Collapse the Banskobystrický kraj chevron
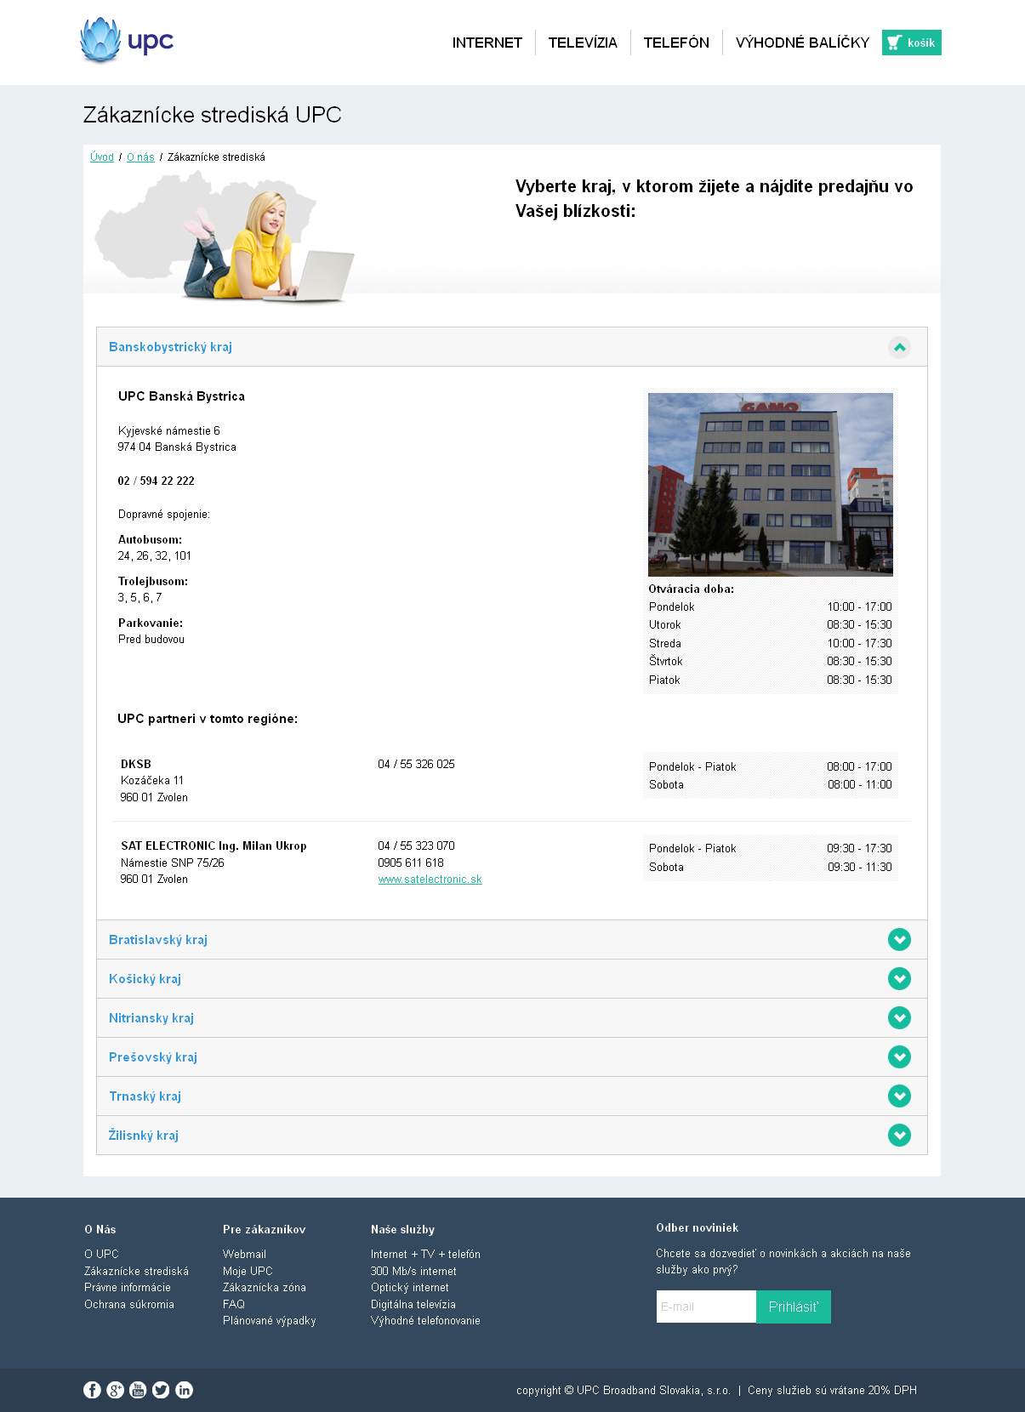Image resolution: width=1025 pixels, height=1412 pixels. [x=899, y=347]
